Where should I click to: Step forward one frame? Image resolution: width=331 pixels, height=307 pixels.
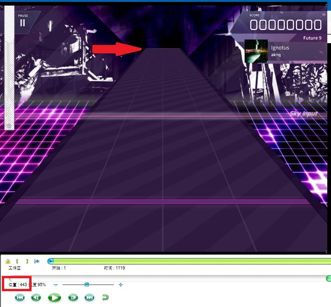point(73,298)
